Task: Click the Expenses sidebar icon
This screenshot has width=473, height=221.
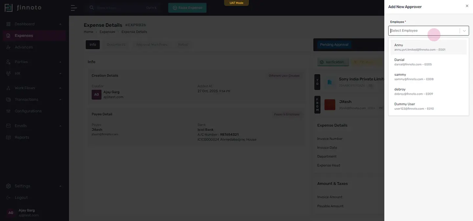Action: [x=9, y=35]
